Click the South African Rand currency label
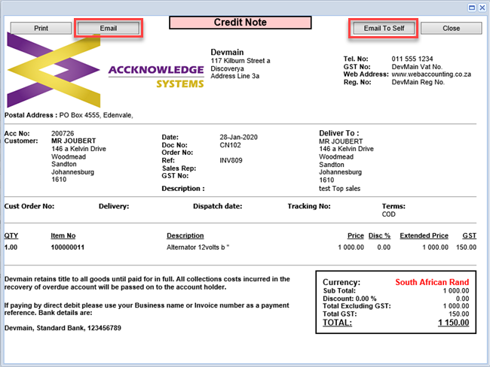The height and width of the screenshot is (367, 490). [432, 282]
